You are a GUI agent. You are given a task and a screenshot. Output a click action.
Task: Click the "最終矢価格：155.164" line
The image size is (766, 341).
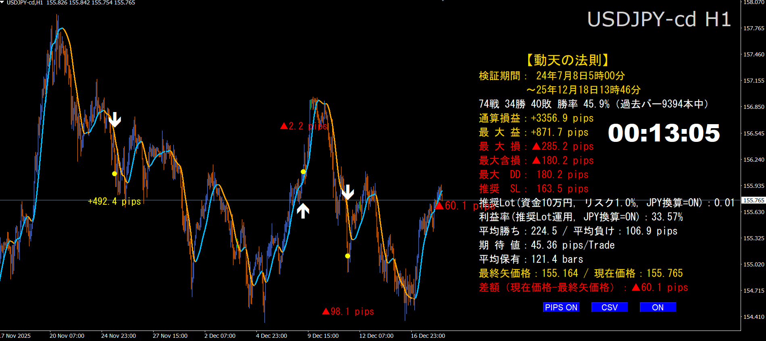[581, 273]
